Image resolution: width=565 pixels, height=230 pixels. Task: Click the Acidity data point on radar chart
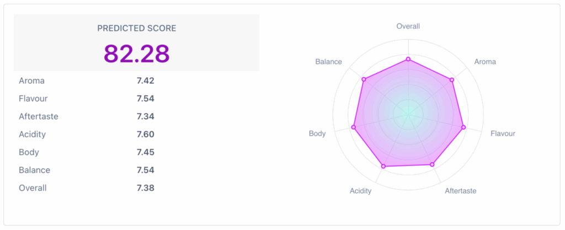click(383, 166)
